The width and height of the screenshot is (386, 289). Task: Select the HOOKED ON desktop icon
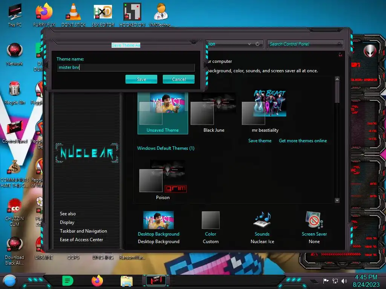tap(132, 15)
